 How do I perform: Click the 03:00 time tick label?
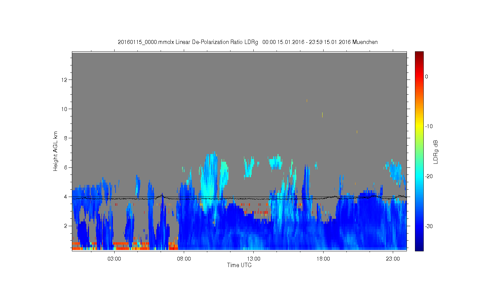pos(114,259)
